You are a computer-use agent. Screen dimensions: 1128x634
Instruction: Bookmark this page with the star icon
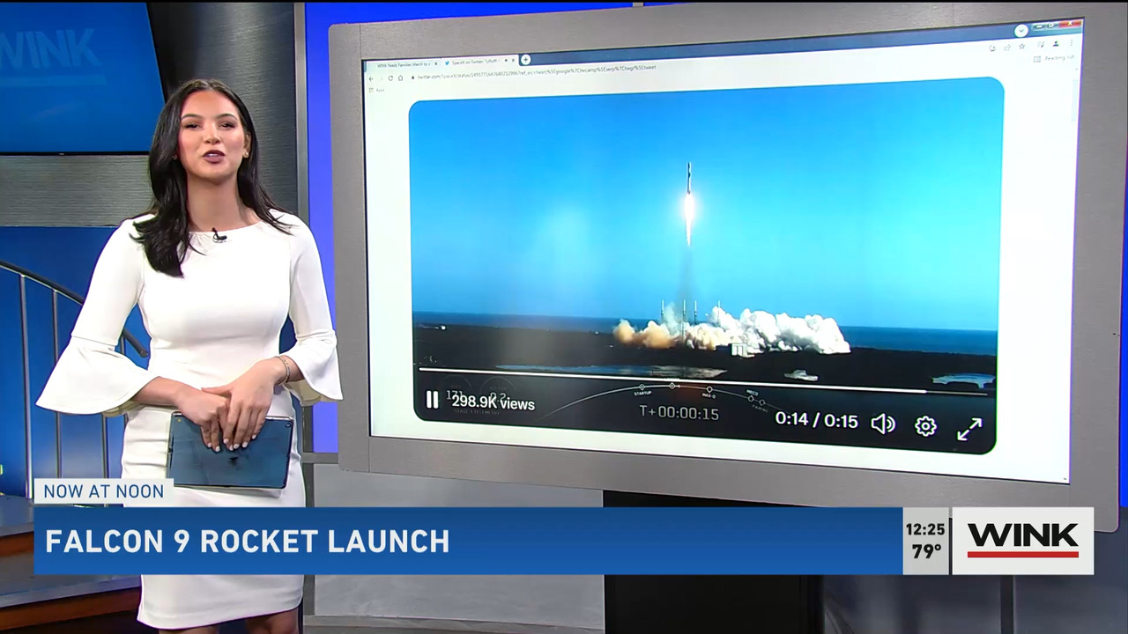[1021, 46]
